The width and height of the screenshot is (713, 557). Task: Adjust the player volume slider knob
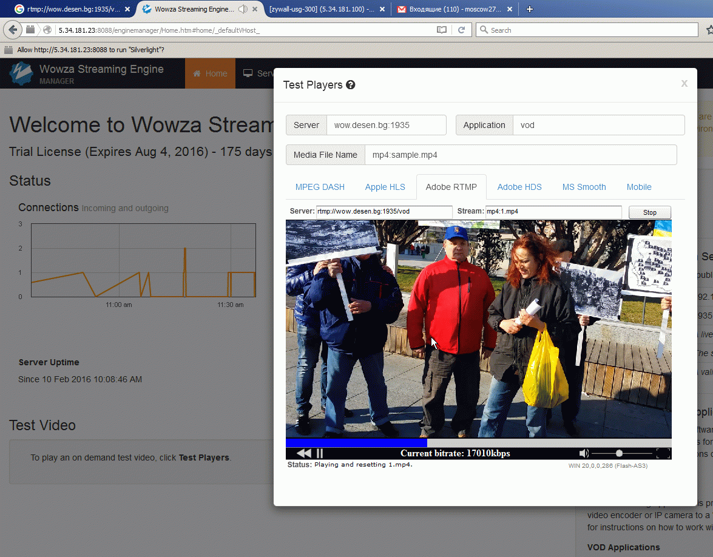[x=619, y=453]
